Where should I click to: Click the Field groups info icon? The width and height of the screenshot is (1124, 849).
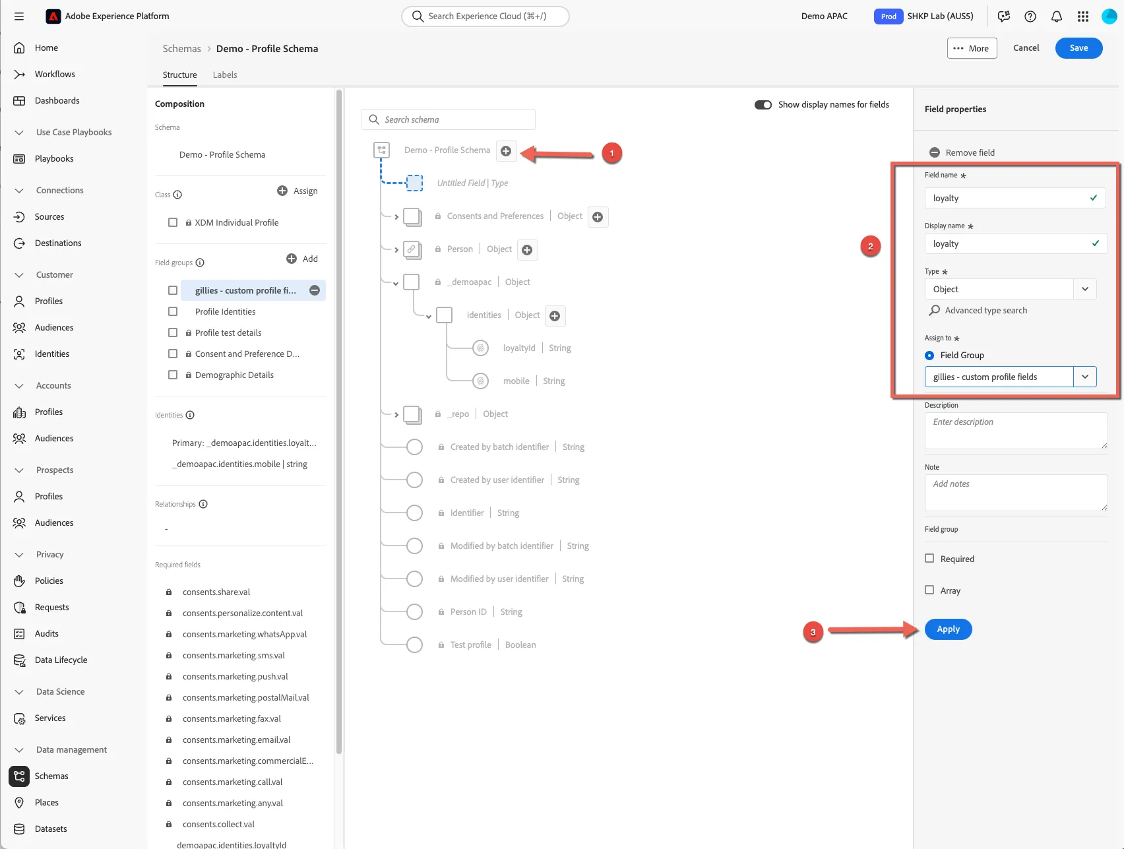pos(200,263)
